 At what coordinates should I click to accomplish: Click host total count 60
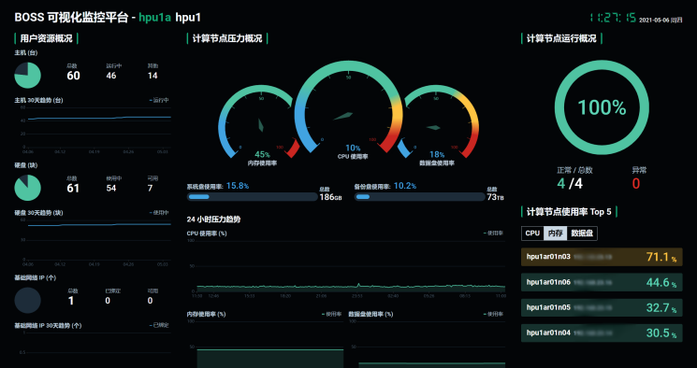point(73,76)
